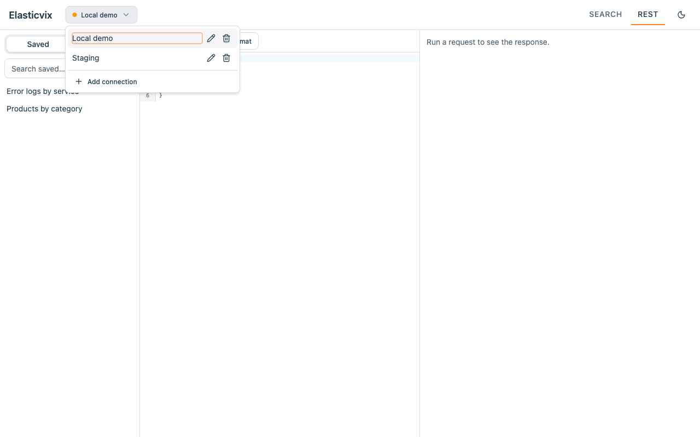Viewport: 700px width, 437px height.
Task: Add a new connection
Action: pyautogui.click(x=153, y=81)
